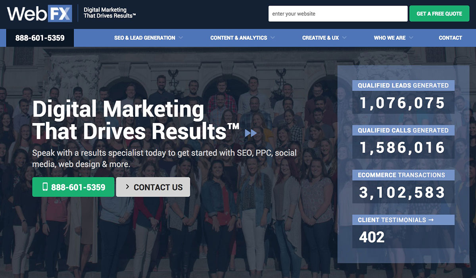Call the 888-601-5359 green button
Screen dimensions: 476x278
coord(73,187)
